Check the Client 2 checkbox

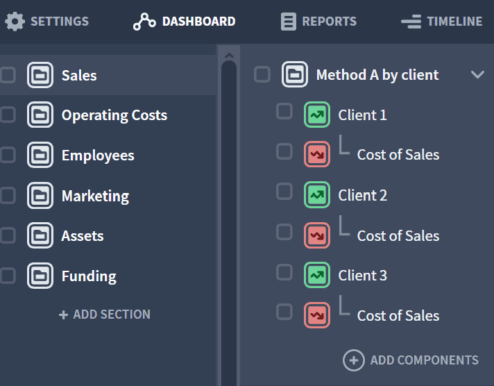(x=284, y=192)
